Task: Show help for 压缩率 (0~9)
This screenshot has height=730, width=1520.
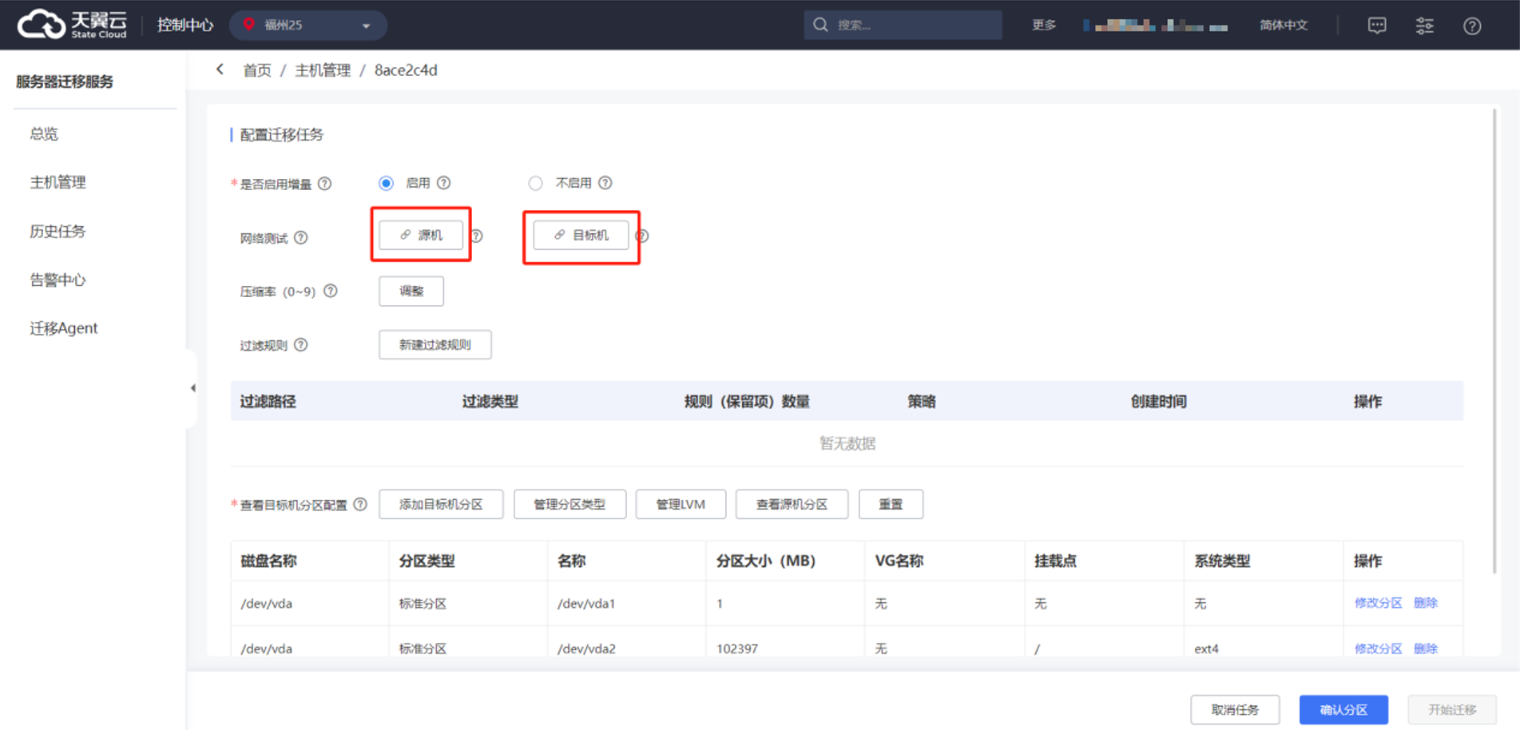Action: [x=331, y=291]
